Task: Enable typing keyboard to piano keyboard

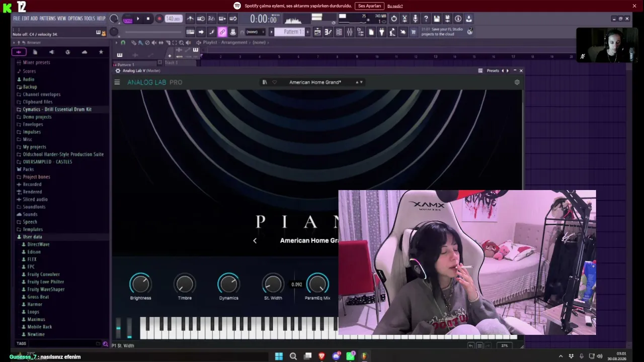Action: click(x=190, y=32)
